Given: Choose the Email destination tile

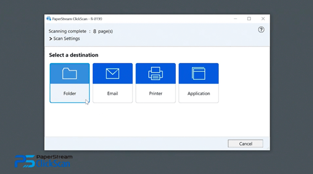Looking at the screenshot, I should tap(113, 83).
